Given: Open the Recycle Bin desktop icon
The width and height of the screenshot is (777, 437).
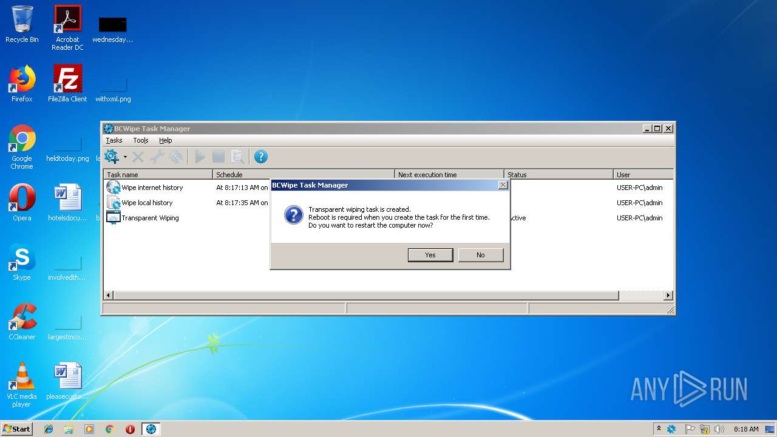Looking at the screenshot, I should tap(22, 24).
